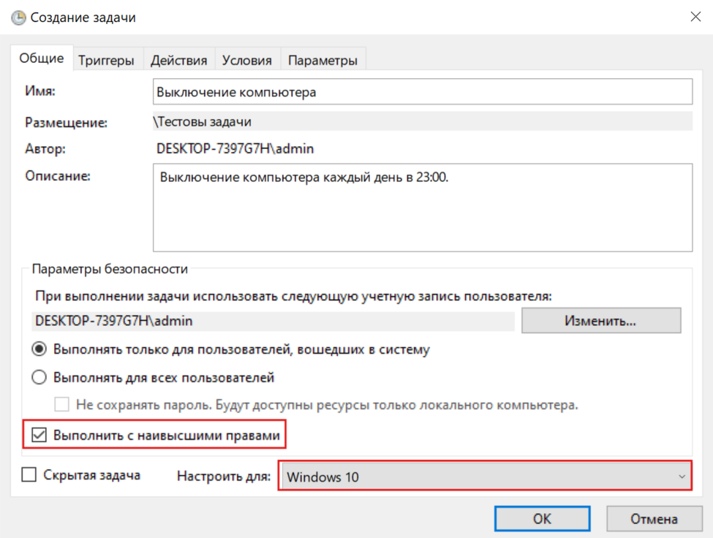
Task: Click the Имя task name field
Action: (x=422, y=92)
